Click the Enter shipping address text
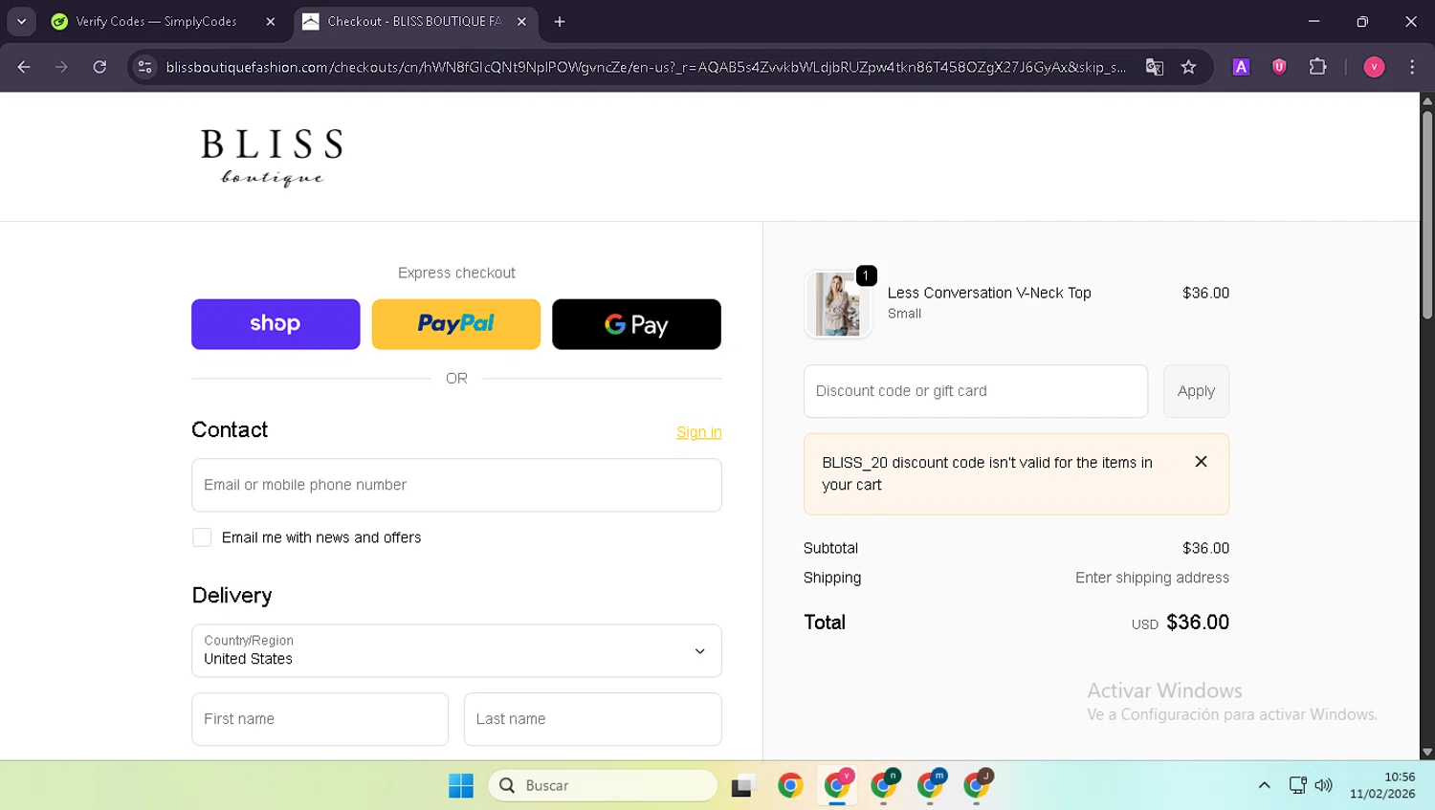This screenshot has width=1435, height=810. point(1152,578)
